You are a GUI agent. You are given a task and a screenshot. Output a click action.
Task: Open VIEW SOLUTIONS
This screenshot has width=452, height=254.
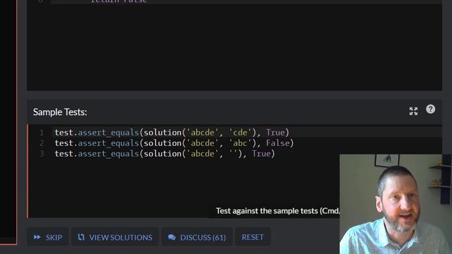(115, 237)
